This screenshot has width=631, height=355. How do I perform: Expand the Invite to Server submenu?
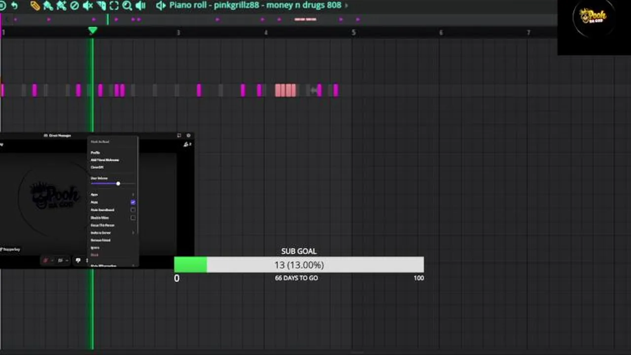pyautogui.click(x=112, y=233)
